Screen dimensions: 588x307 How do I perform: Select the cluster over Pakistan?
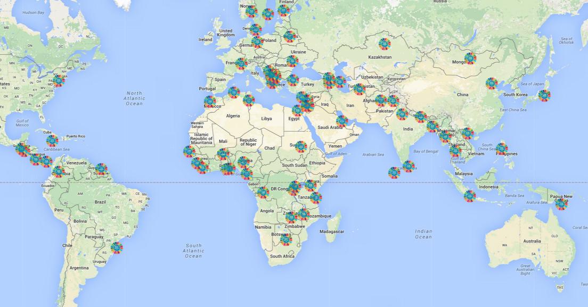click(x=380, y=101)
